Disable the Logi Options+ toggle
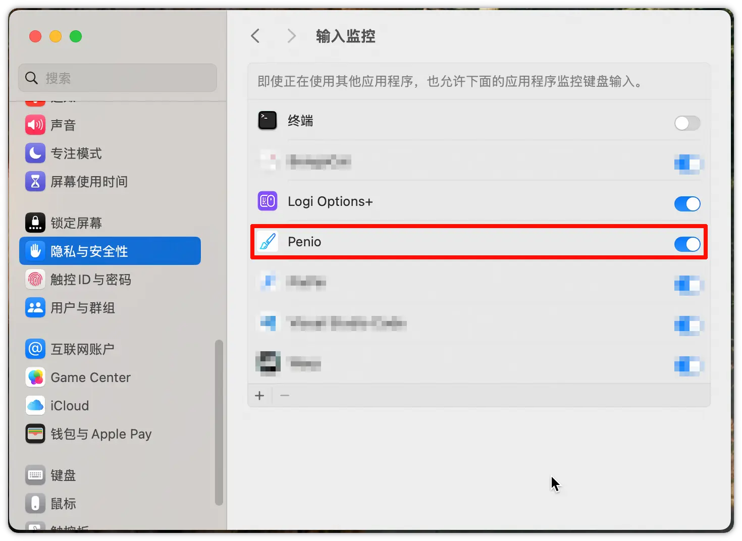742x541 pixels. click(687, 204)
